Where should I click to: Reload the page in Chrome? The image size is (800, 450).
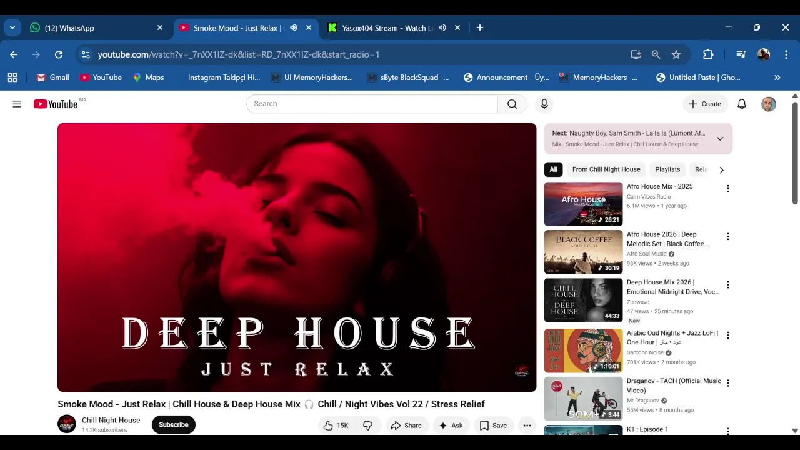[x=59, y=54]
